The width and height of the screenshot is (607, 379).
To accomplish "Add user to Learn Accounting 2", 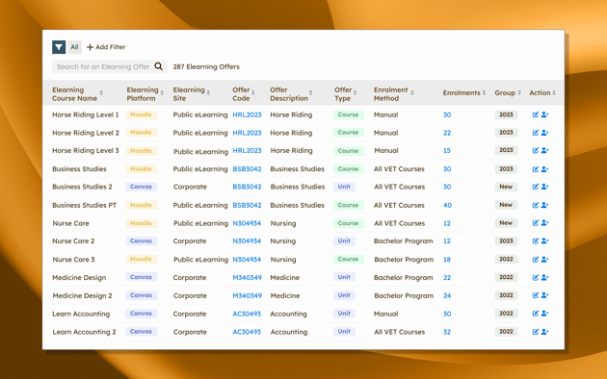I will pos(544,332).
